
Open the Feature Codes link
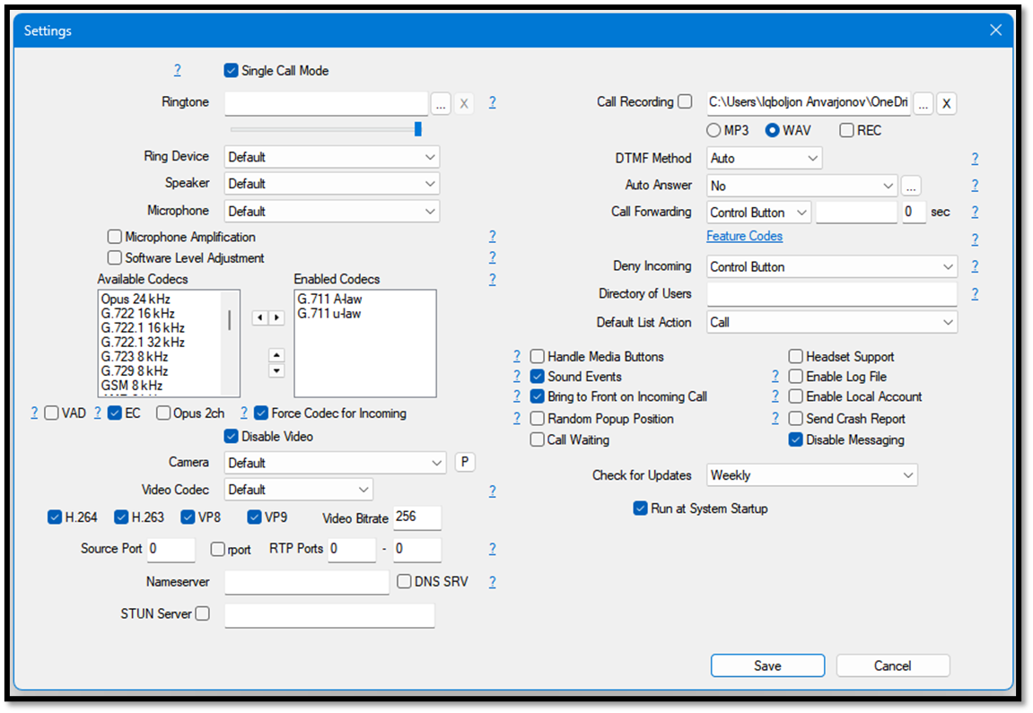(x=744, y=236)
